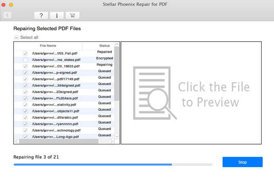
Task: Click the file list scroll down arrow
Action: click(117, 136)
